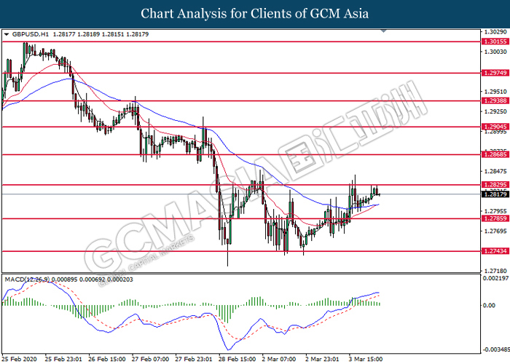Image resolution: width=510 pixels, height=364 pixels.
Task: Click the 1.30290 price axis value
Action: pos(495,32)
